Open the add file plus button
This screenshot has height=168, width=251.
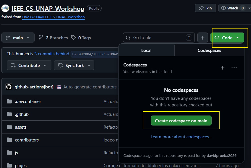coord(202,38)
